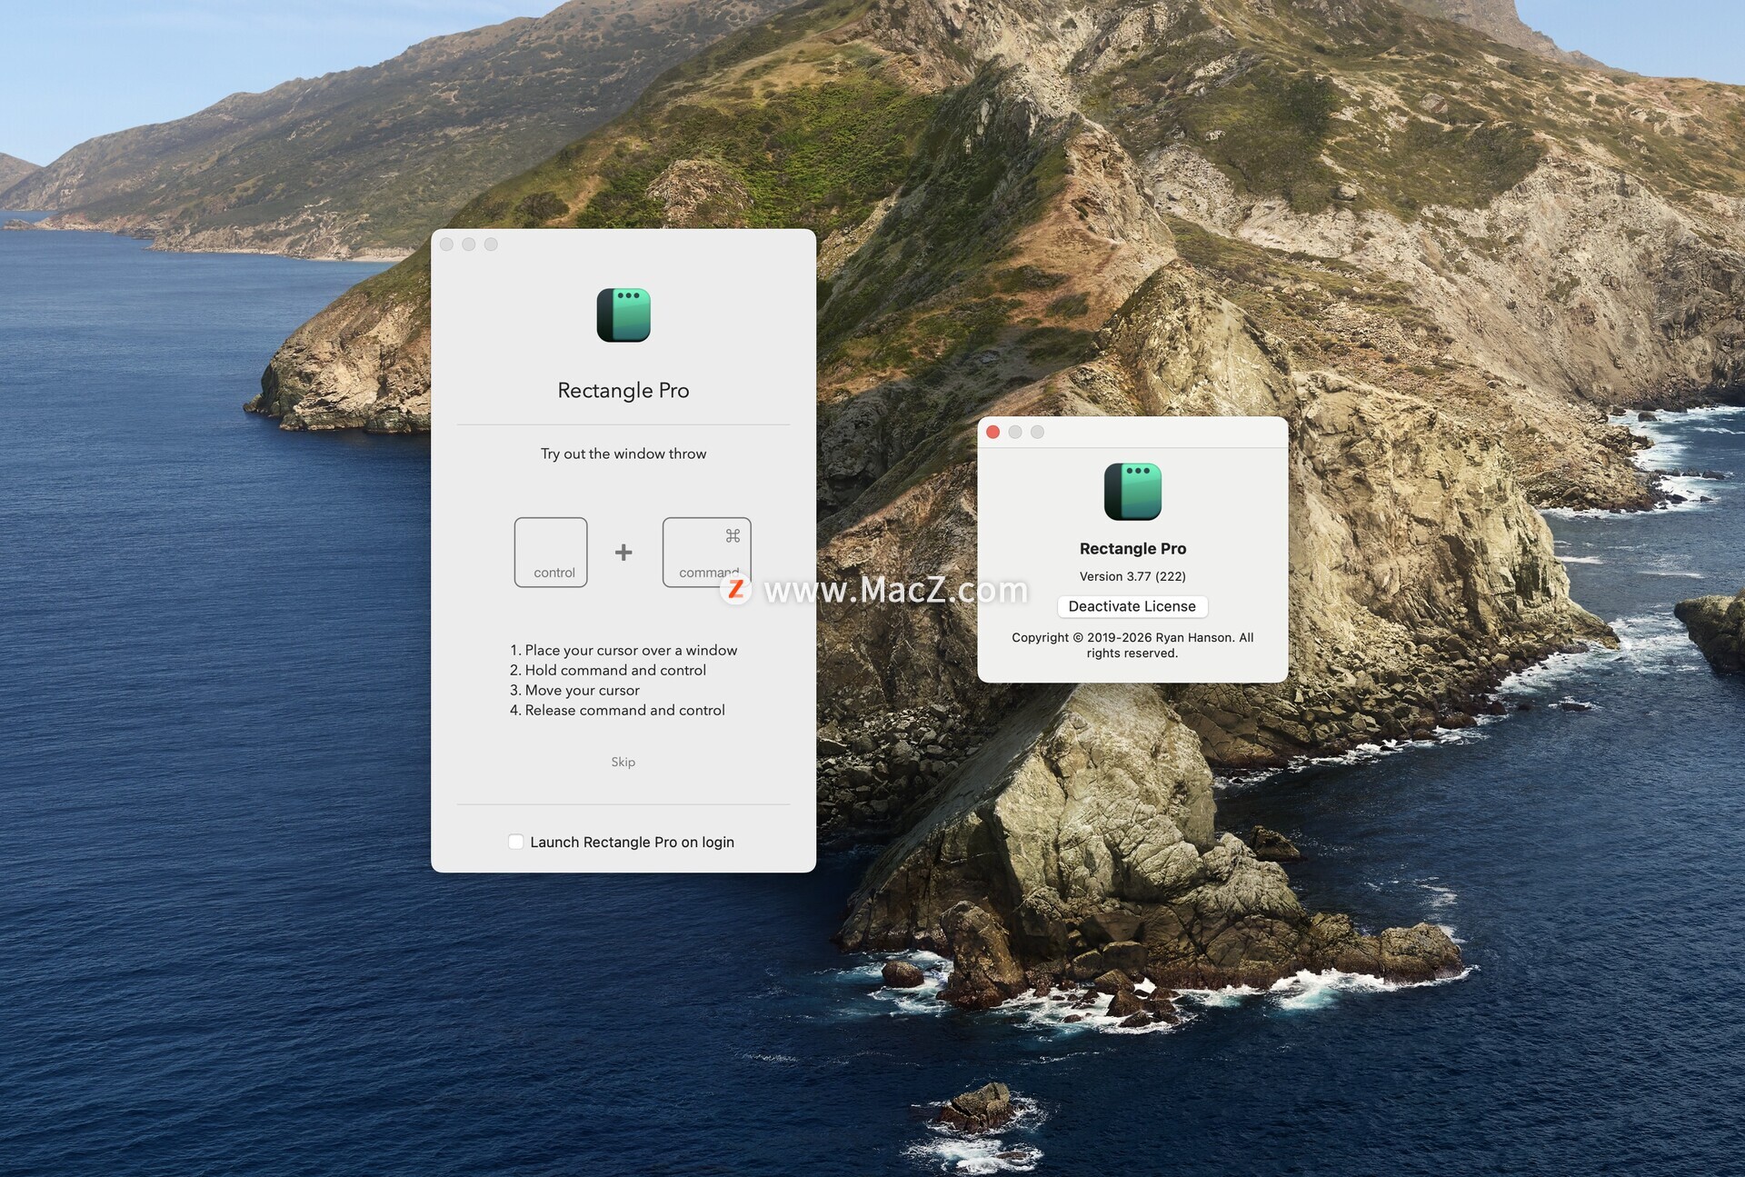The image size is (1745, 1177).
Task: Click the red Z watermark logo
Action: pos(736,590)
